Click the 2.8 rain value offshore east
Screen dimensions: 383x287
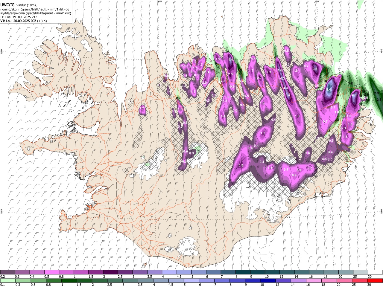click(379, 100)
